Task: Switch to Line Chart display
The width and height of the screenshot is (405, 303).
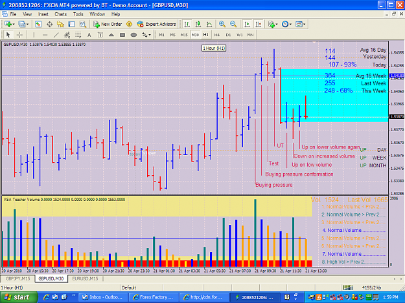Action: coord(209,24)
